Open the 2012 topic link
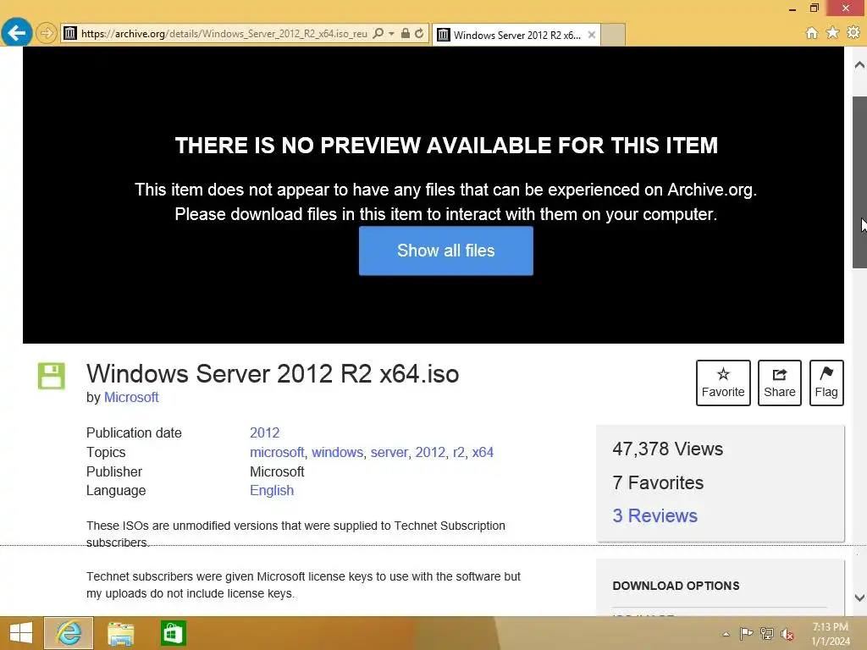 pos(430,452)
